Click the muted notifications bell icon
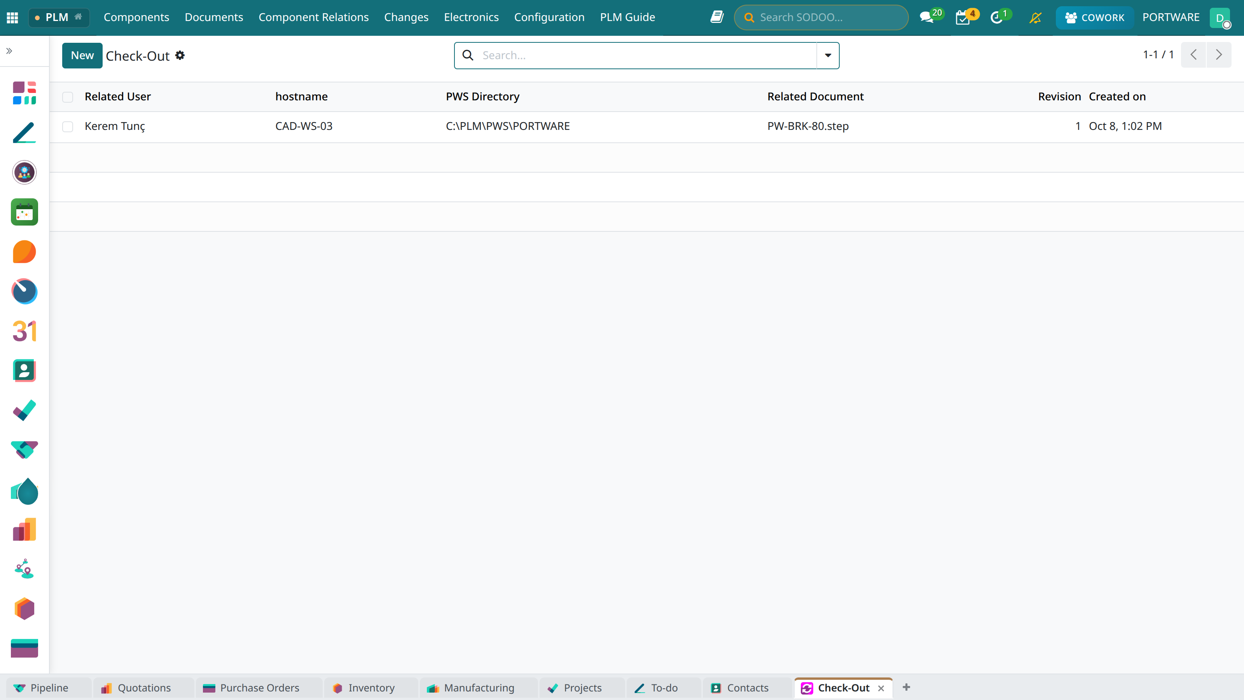The image size is (1244, 700). pos(1035,17)
